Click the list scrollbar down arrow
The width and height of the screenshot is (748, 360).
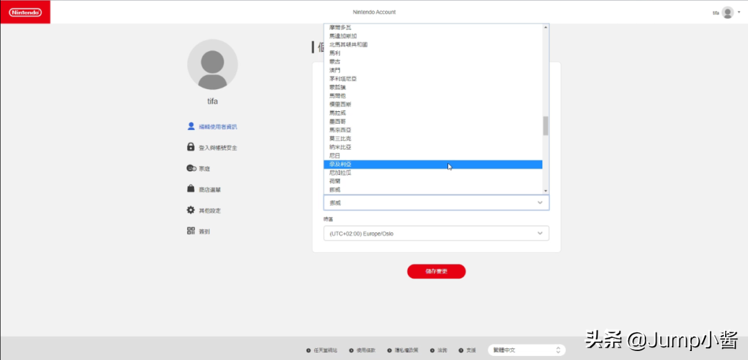[x=546, y=191]
